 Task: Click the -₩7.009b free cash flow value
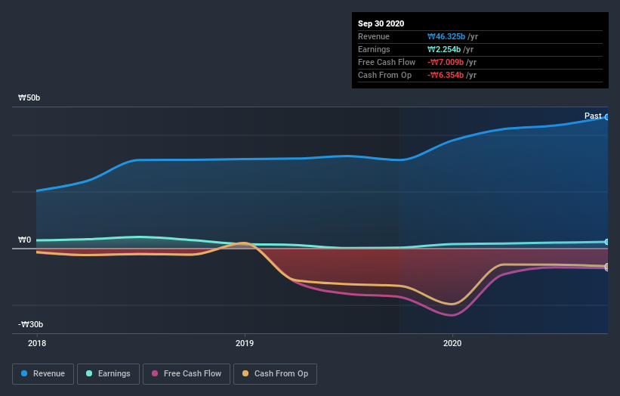[x=446, y=62]
